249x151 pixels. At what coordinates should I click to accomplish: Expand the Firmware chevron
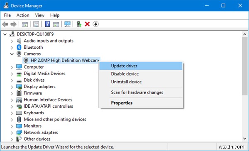tap(12, 94)
